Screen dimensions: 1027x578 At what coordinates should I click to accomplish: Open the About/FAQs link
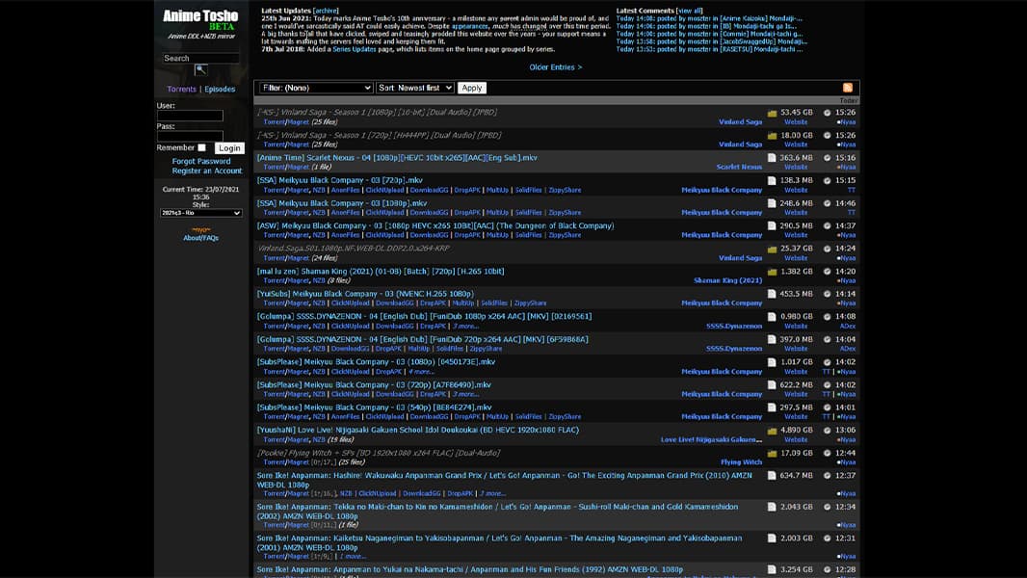201,238
